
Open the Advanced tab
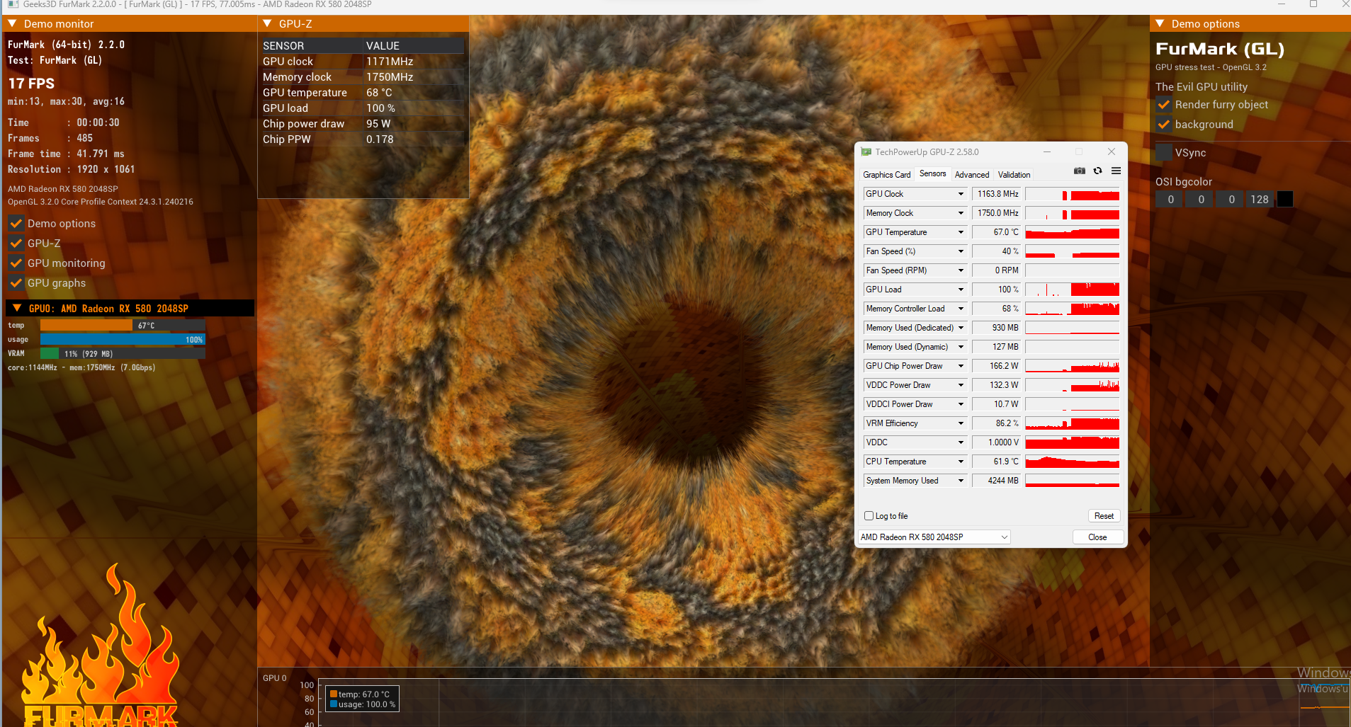click(972, 175)
